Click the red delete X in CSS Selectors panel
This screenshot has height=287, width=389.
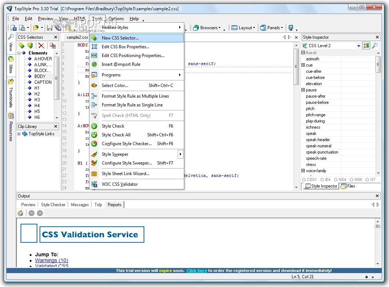(41, 46)
